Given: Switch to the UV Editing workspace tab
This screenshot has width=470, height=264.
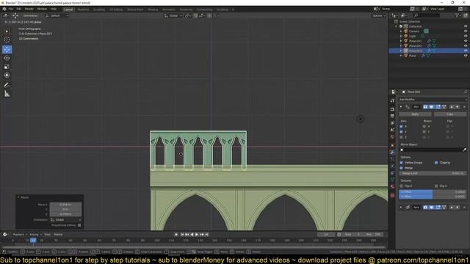Looking at the screenshot, I should point(116,10).
